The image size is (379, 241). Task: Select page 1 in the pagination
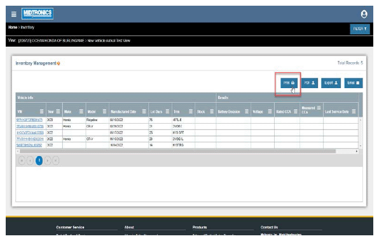pyautogui.click(x=39, y=160)
